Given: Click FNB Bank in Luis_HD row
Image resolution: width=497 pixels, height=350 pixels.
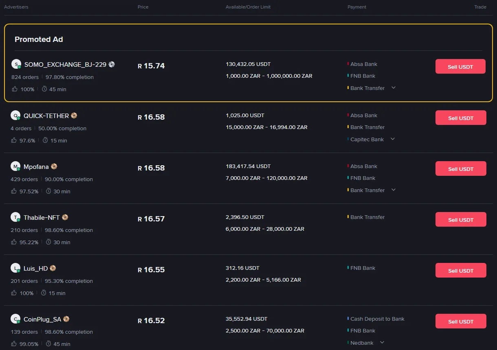Looking at the screenshot, I should click(x=363, y=268).
